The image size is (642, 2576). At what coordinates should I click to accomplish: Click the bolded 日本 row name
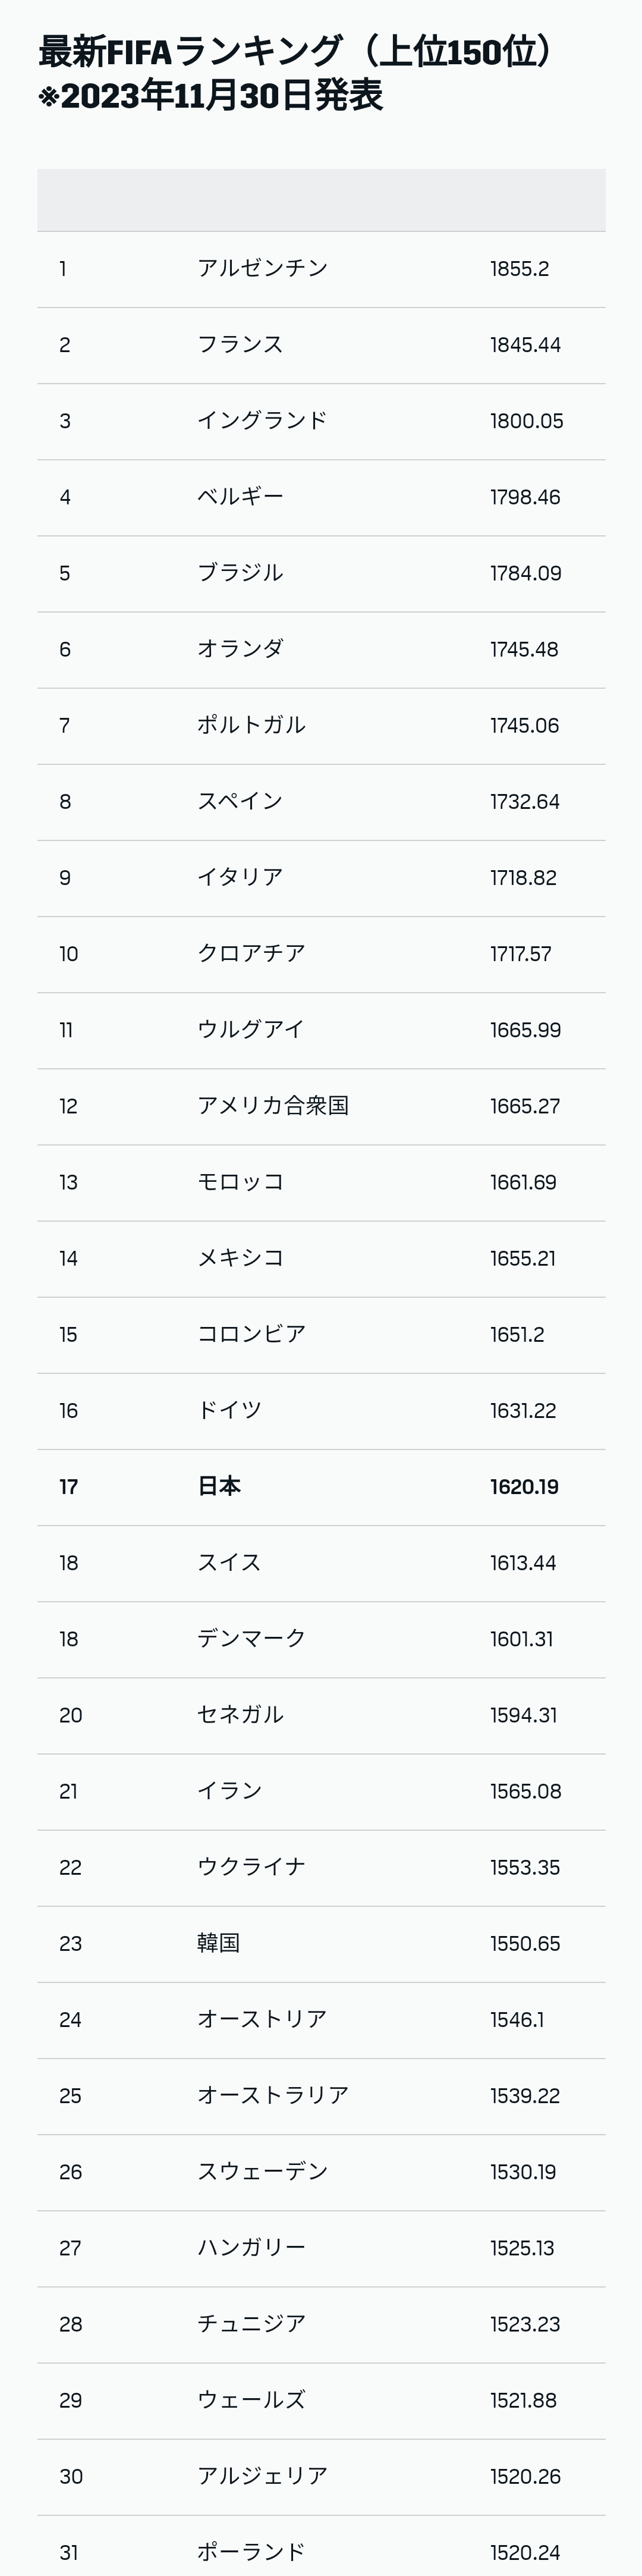click(x=219, y=1487)
